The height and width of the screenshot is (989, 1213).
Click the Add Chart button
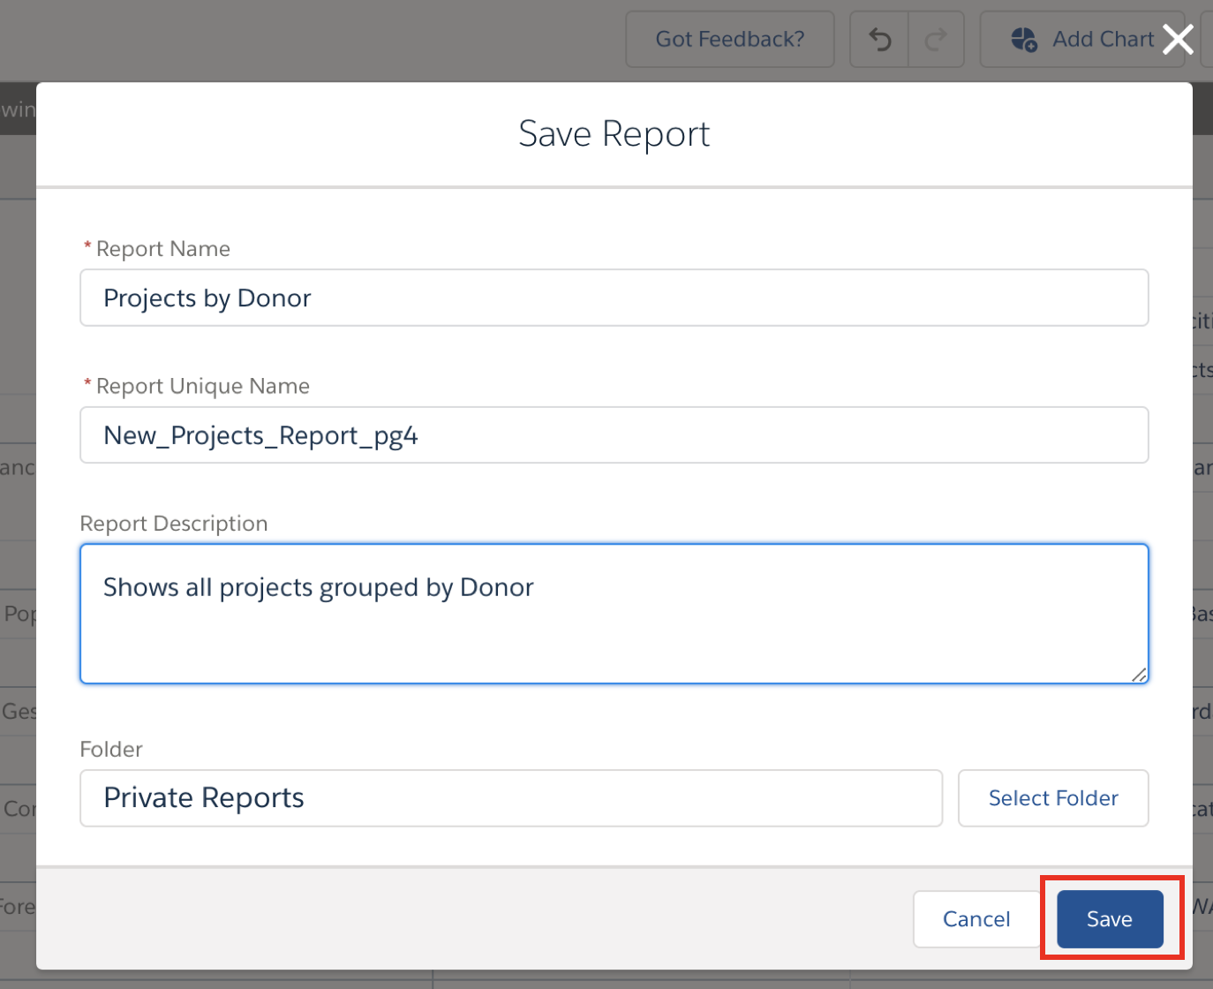pyautogui.click(x=1084, y=39)
